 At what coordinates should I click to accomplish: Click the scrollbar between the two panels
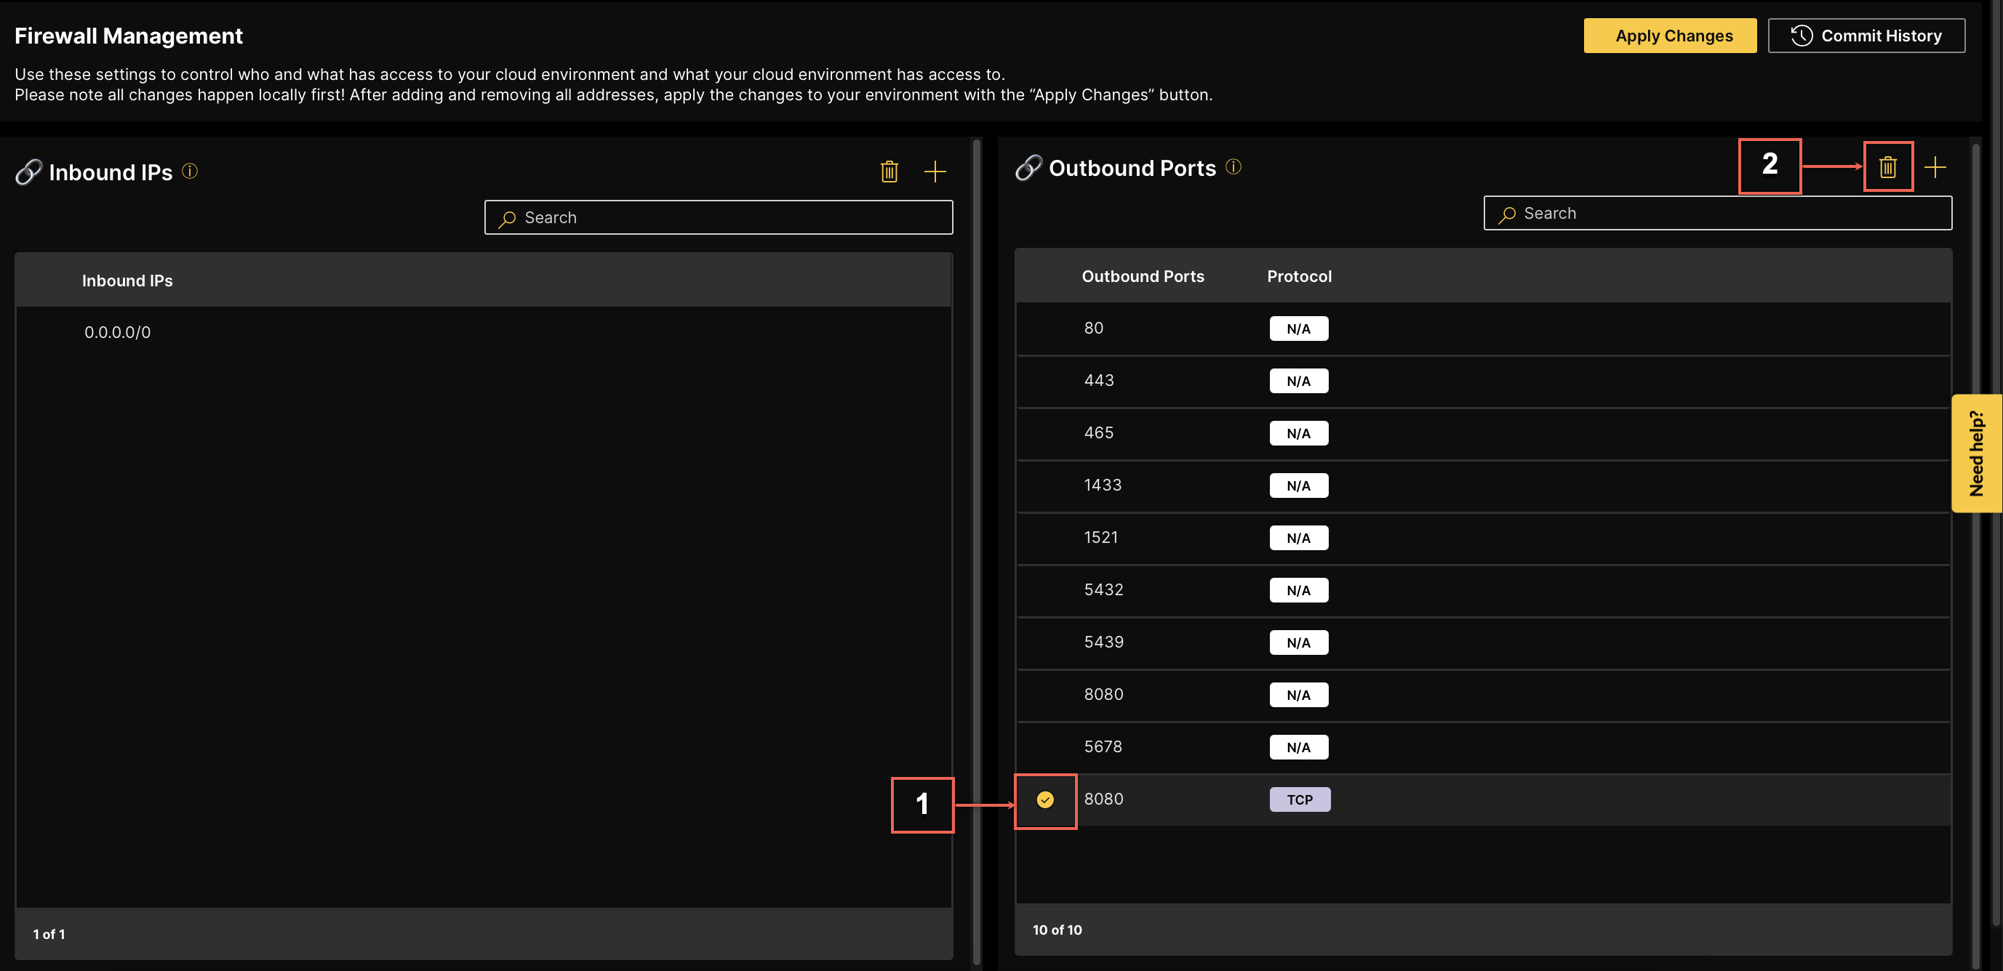tap(977, 544)
